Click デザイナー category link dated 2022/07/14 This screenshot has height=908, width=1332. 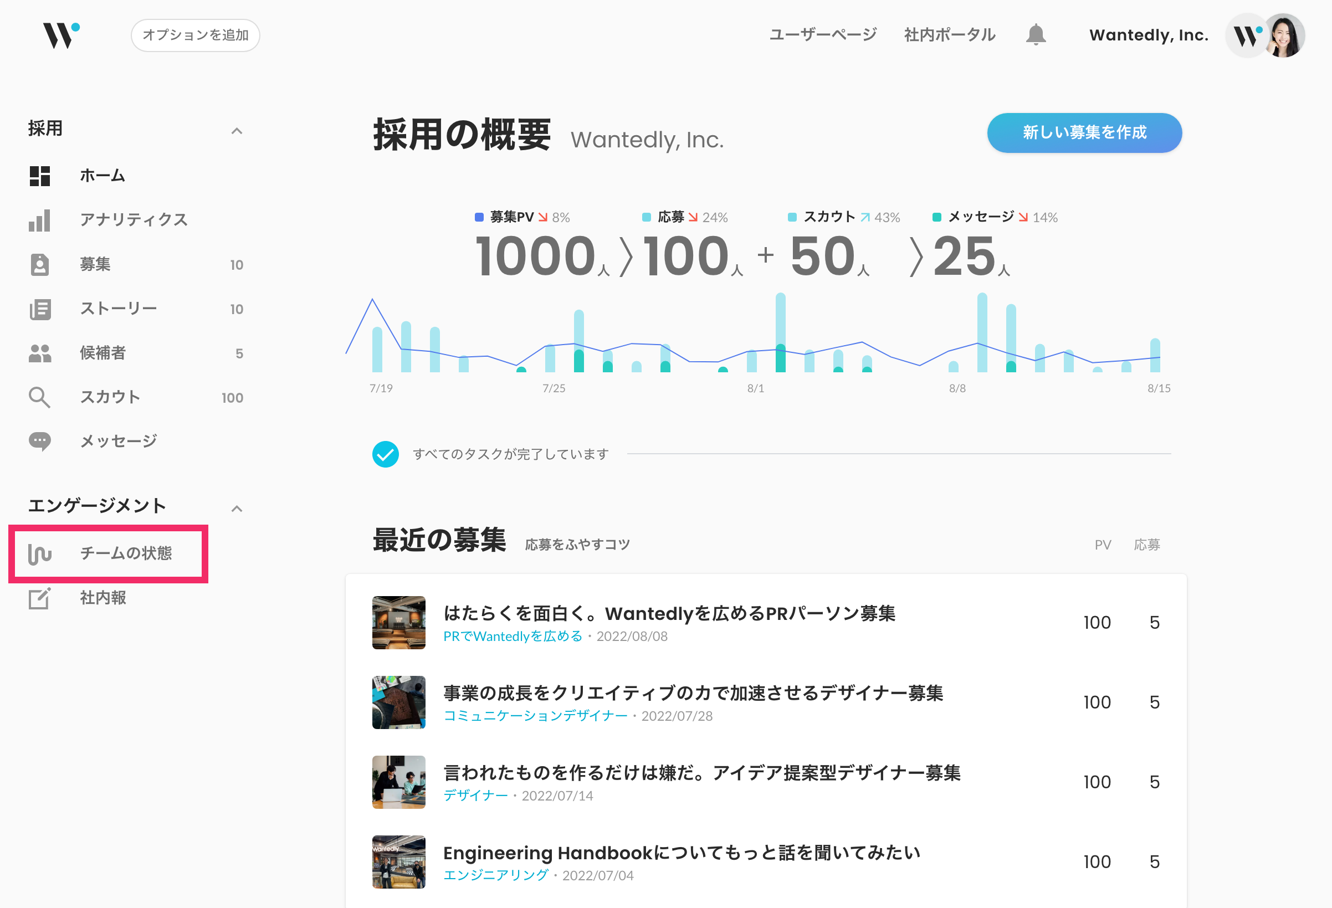pos(476,796)
